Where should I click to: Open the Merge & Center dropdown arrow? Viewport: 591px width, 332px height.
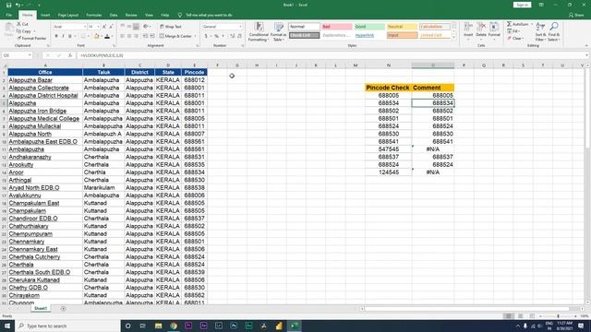click(x=195, y=36)
